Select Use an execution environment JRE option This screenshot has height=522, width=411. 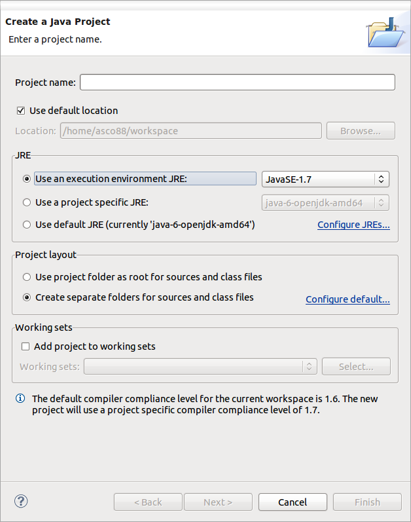point(27,179)
